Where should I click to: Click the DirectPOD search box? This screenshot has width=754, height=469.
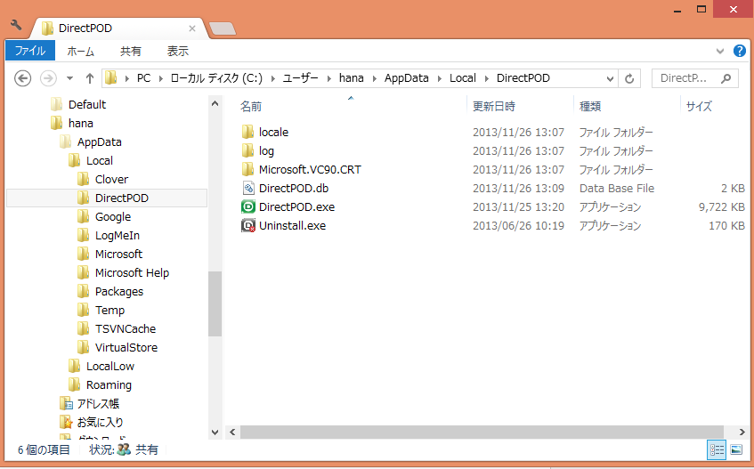pos(687,78)
